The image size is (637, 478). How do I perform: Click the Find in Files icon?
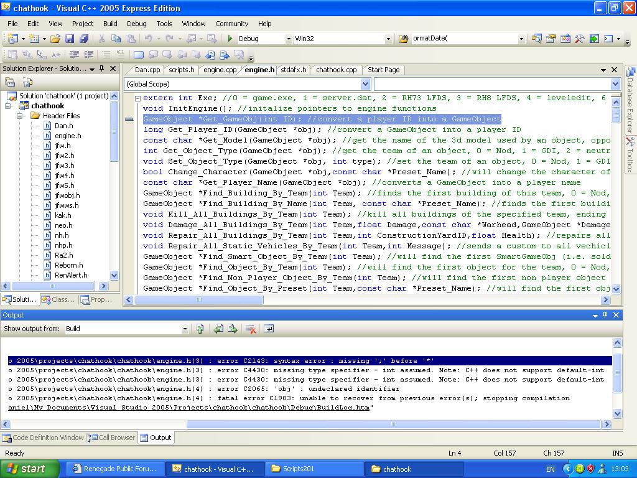(402, 39)
